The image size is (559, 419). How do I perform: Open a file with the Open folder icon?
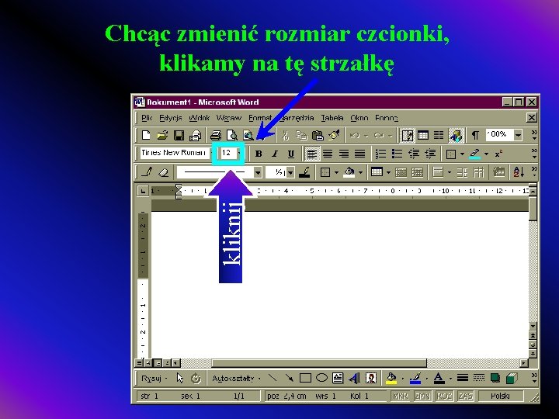point(162,135)
